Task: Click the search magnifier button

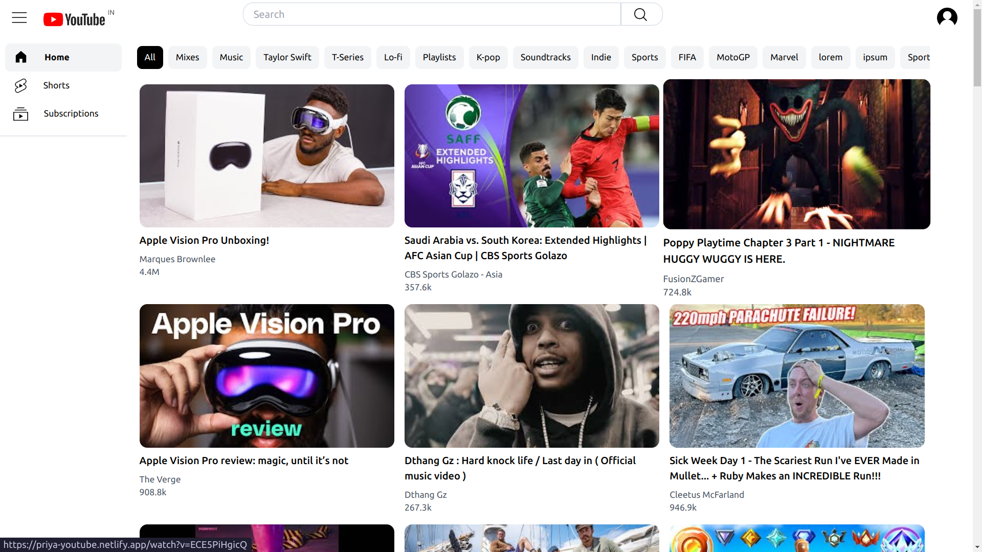Action: 641,14
